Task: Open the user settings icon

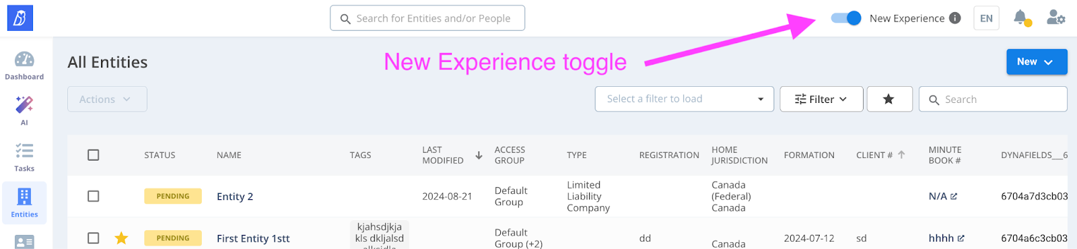Action: [x=1055, y=18]
